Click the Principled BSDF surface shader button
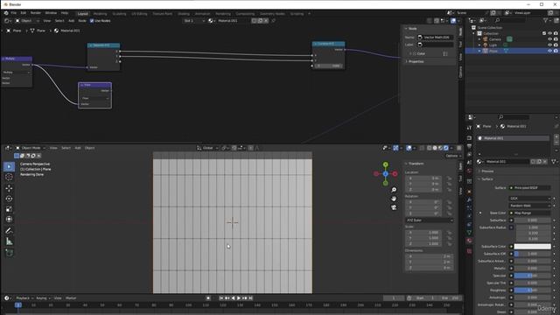Screen dimensions: 560x315 click(529, 188)
